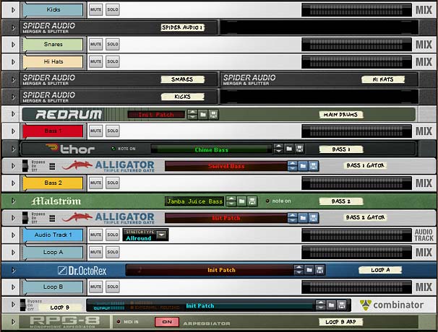Set bypass switch on Bass 1 Gator
438x332 pixels.
25,166
